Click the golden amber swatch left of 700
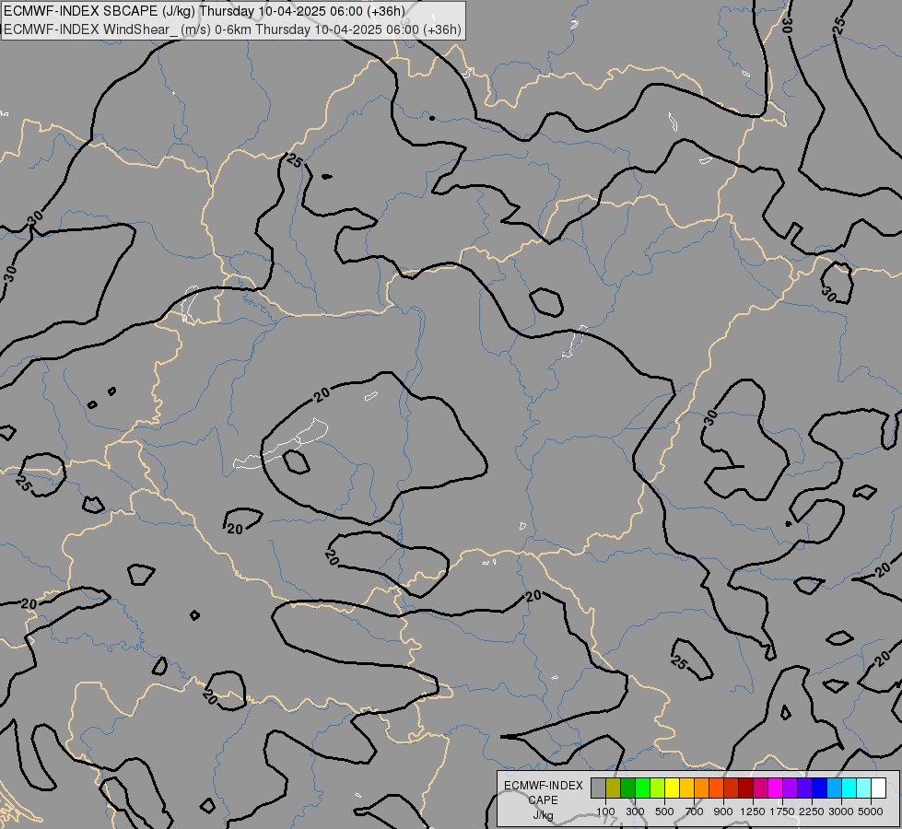Screen dimensions: 902x829 pyautogui.click(x=686, y=788)
